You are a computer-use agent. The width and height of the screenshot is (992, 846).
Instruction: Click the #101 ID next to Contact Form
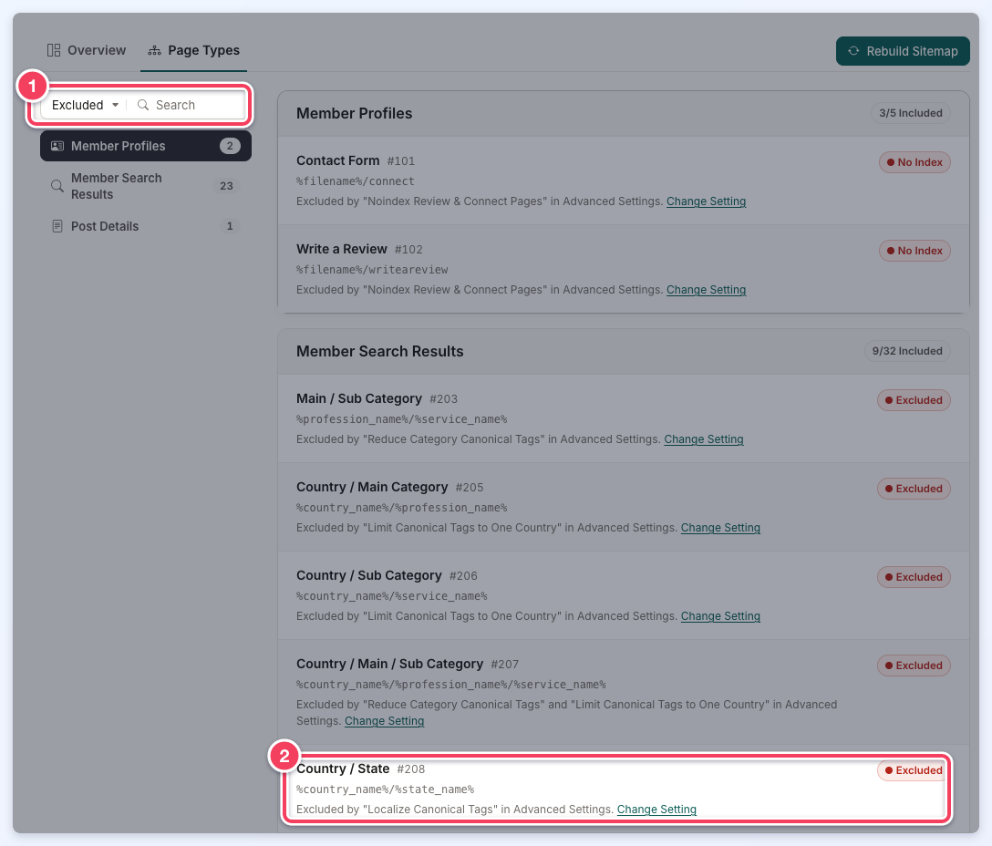[401, 161]
